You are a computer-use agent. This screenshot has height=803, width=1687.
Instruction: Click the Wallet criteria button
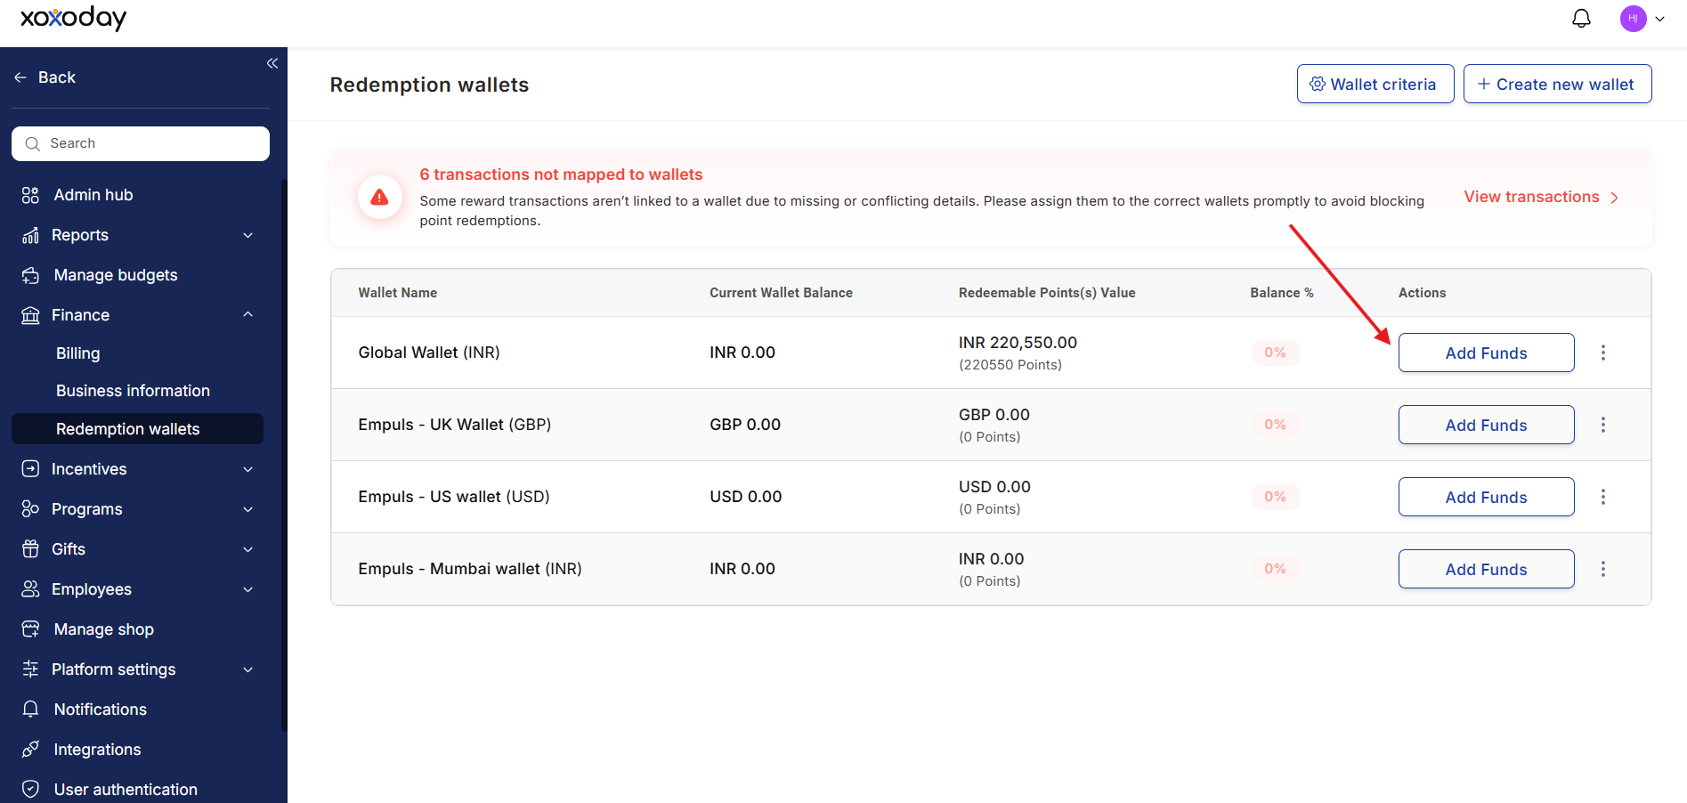(1375, 84)
